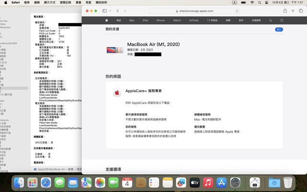This screenshot has height=192, width=307.
Task: Open App Store from the Dock
Action: [222, 182]
